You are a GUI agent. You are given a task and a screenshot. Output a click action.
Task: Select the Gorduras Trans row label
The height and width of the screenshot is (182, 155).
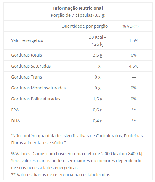(26, 77)
